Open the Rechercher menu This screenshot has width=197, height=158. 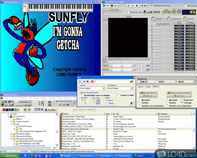(23, 98)
